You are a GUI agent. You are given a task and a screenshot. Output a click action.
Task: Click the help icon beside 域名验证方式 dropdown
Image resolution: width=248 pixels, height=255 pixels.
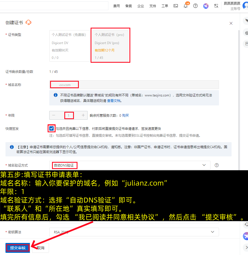point(217,165)
